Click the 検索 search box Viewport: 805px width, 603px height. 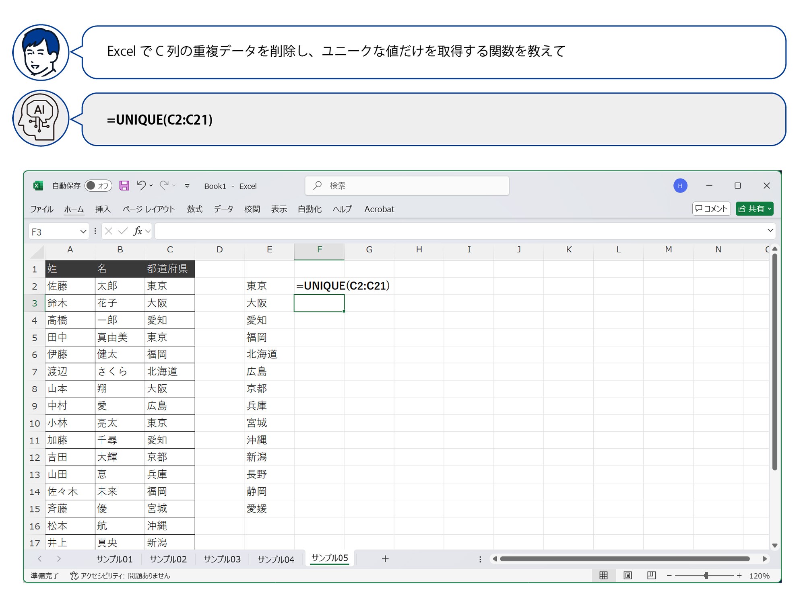(407, 185)
